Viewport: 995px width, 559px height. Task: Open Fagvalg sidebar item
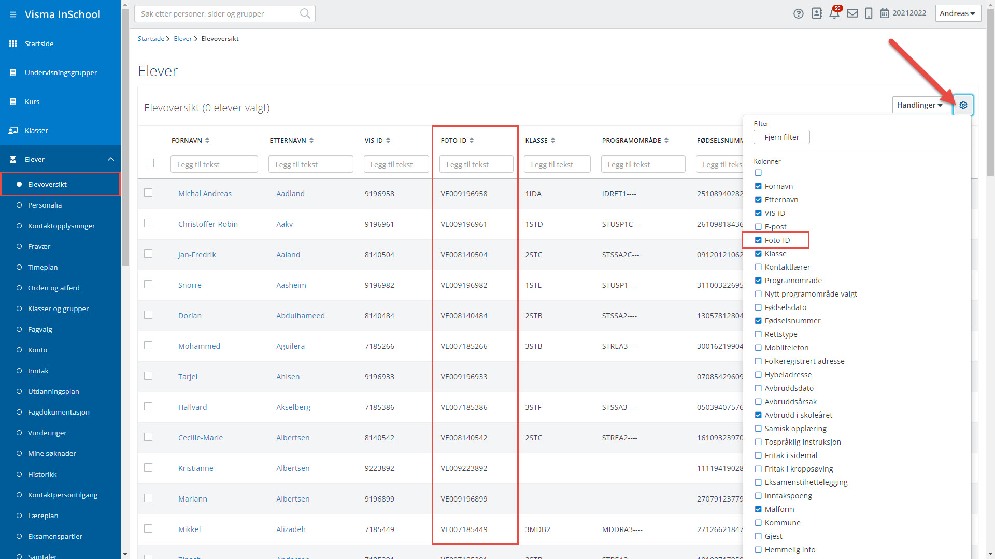[40, 329]
